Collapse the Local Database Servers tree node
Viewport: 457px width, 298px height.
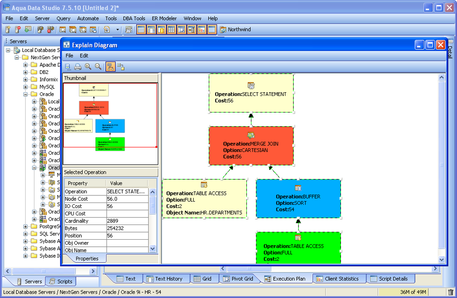click(x=8, y=50)
